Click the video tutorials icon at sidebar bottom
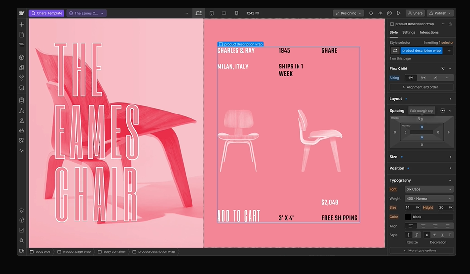Viewport: 470px width, 274px height. (x=21, y=251)
